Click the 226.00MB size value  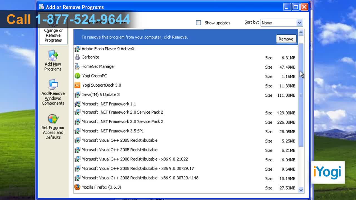[286, 122]
